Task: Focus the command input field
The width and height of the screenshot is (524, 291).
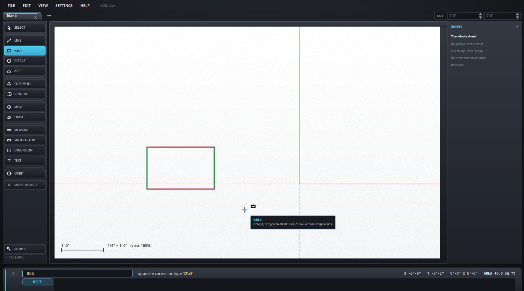Action: pos(78,274)
